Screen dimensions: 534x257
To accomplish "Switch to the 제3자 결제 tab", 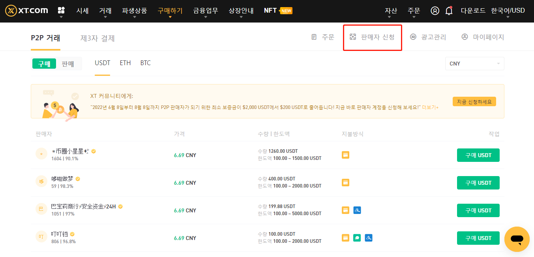I will [97, 38].
